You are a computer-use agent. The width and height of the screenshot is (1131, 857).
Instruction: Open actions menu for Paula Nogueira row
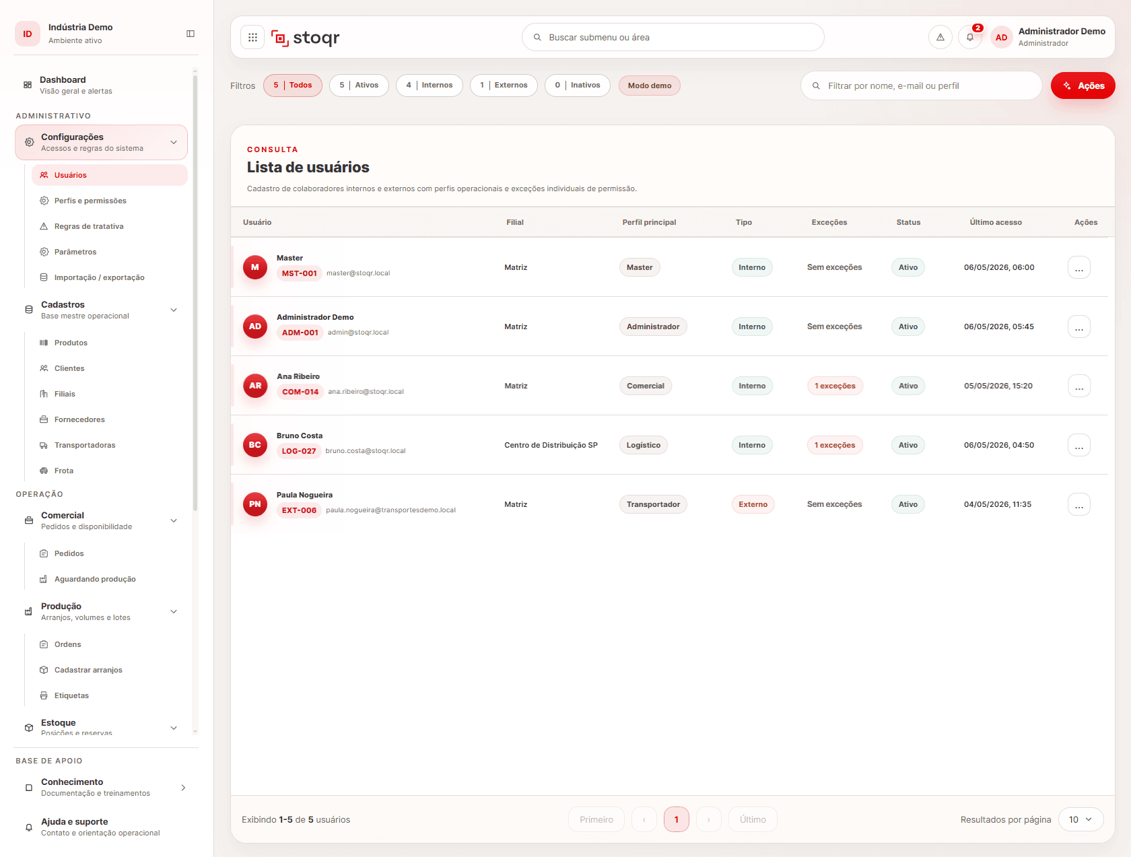(1079, 504)
